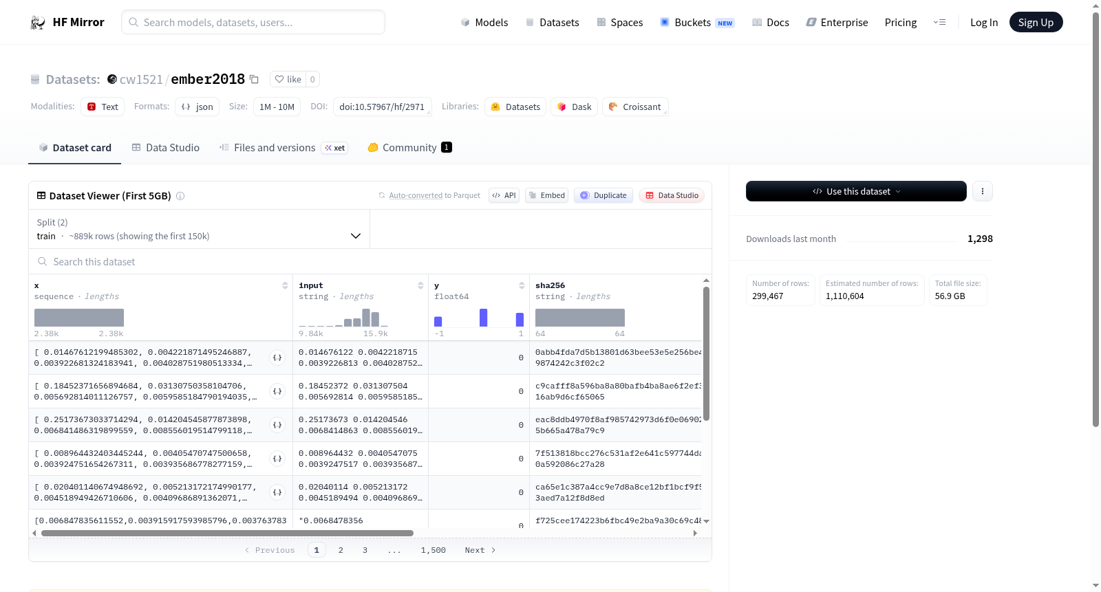This screenshot has height=592, width=1101.
Task: Go to the Next page
Action: tap(480, 550)
